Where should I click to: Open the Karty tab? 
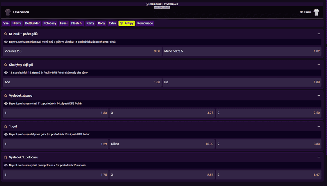tap(90, 23)
